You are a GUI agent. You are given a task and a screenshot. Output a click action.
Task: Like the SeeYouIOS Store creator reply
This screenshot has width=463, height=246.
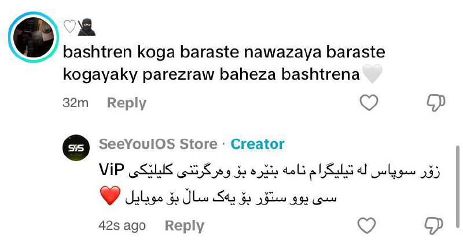366,226
